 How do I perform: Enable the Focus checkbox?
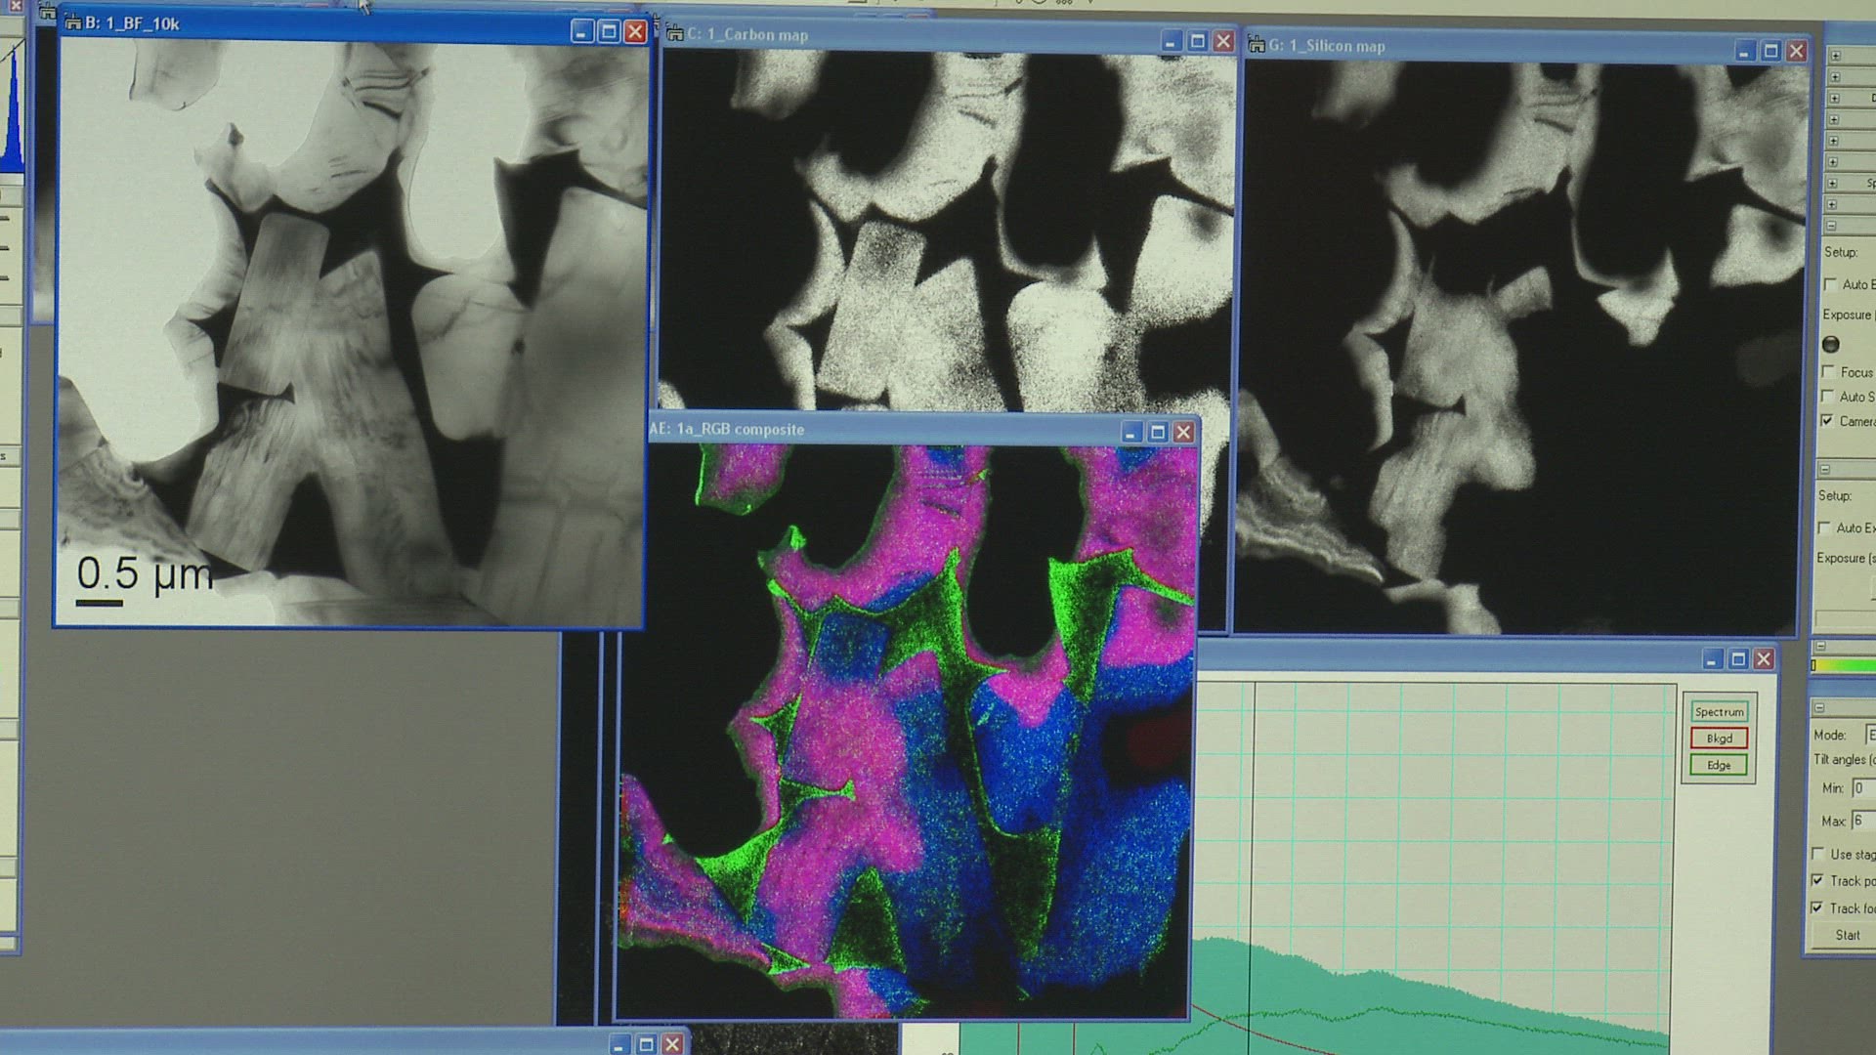pos(1828,372)
